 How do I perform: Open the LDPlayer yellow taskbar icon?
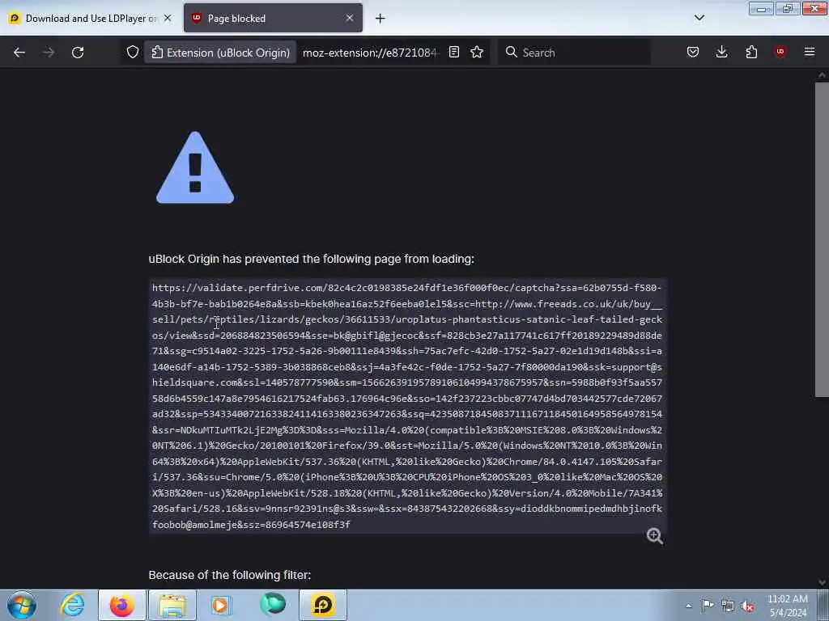click(322, 605)
